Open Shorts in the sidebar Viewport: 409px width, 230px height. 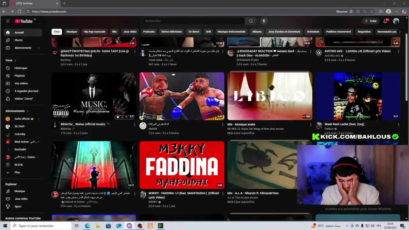pyautogui.click(x=23, y=40)
